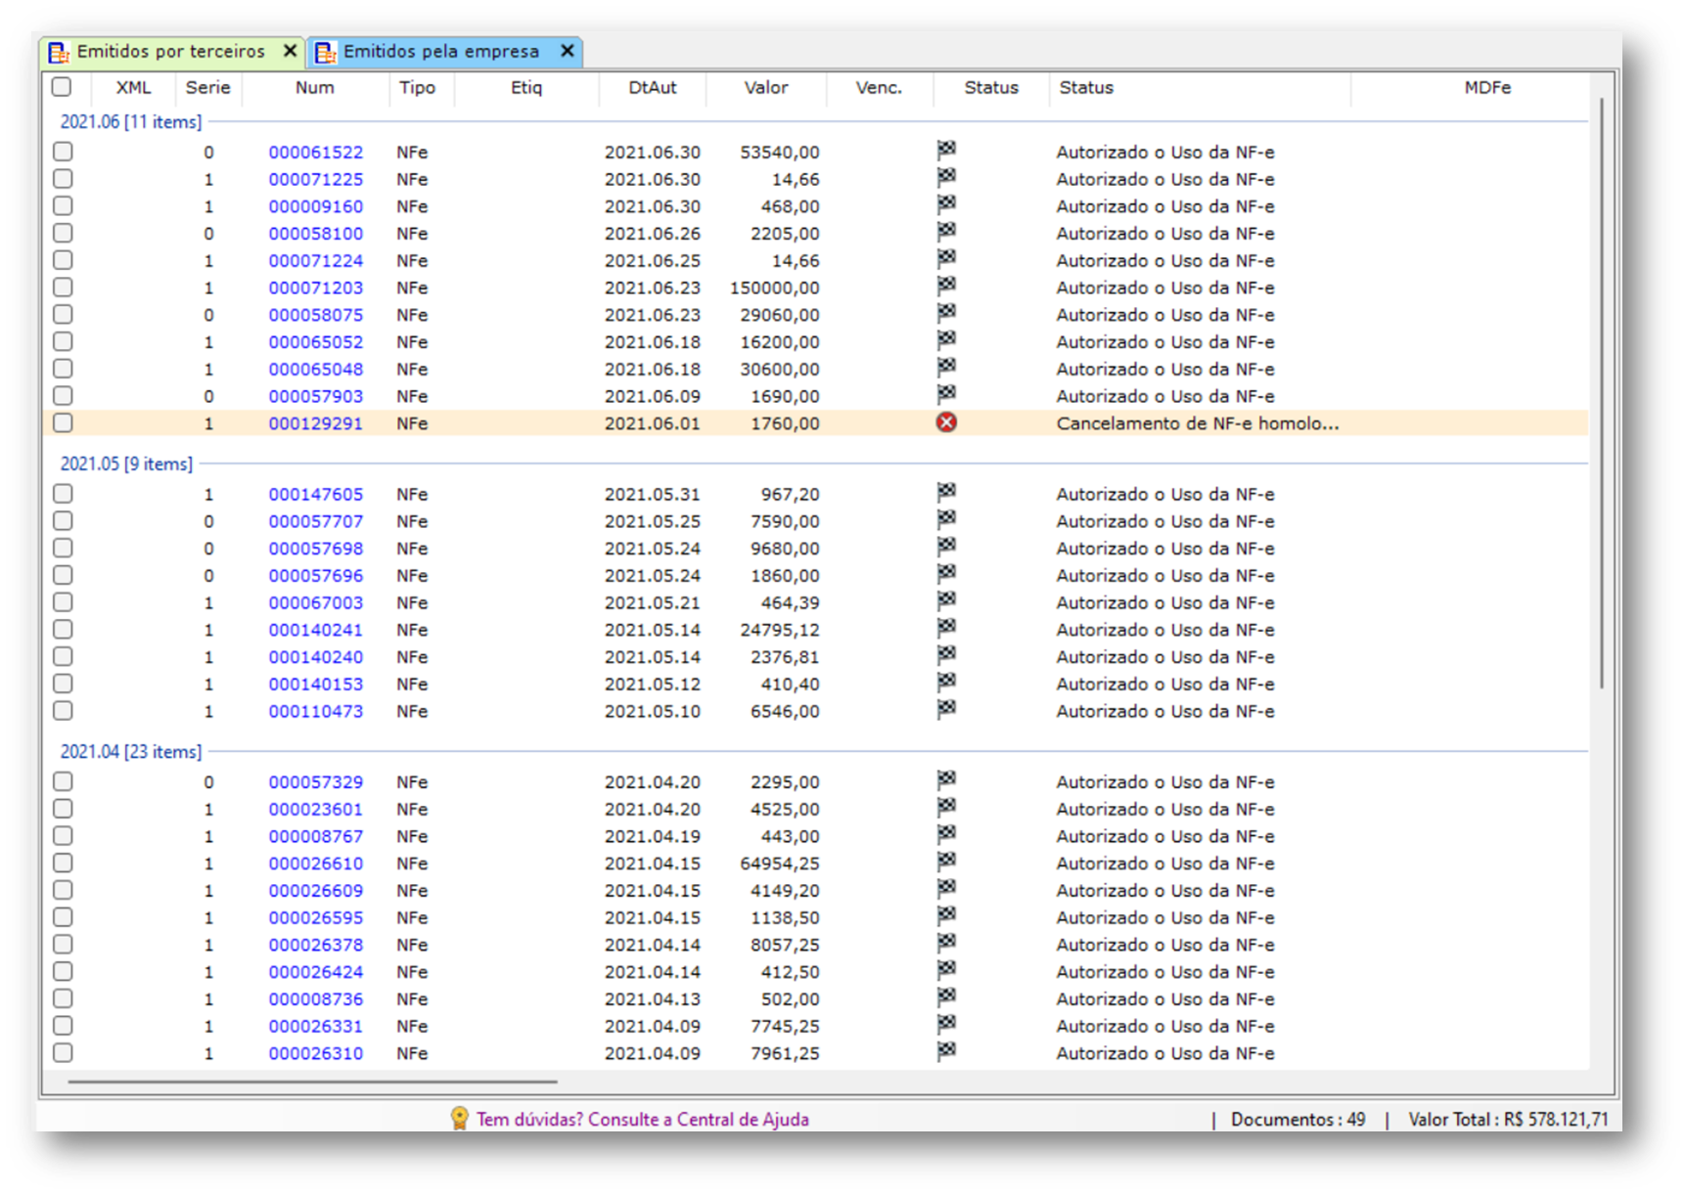Image resolution: width=1686 pixels, height=1195 pixels.
Task: Click the help lightbulb icon in status bar
Action: tap(459, 1119)
